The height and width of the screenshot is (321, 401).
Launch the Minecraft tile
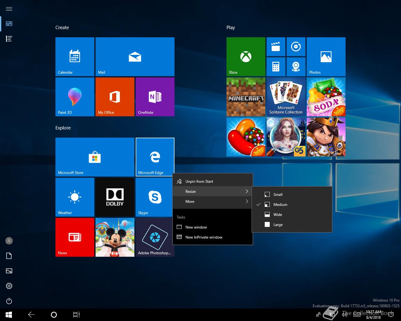click(x=246, y=97)
